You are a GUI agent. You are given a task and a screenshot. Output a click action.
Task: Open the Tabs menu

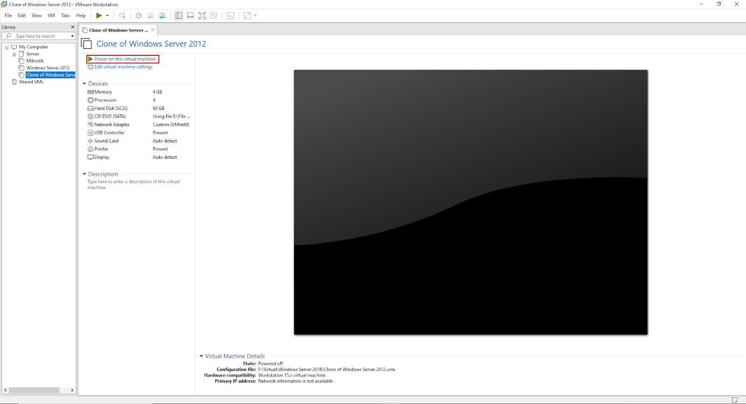pos(65,15)
